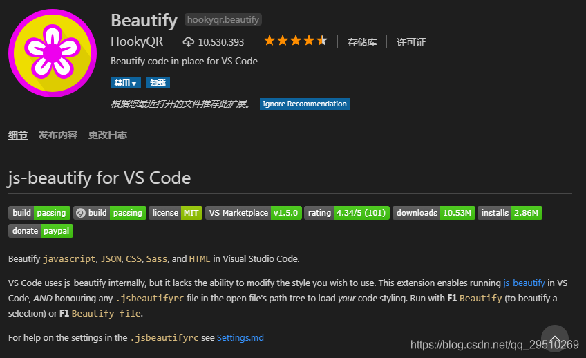Open the 许可证 license link
This screenshot has width=586, height=358.
coord(411,42)
